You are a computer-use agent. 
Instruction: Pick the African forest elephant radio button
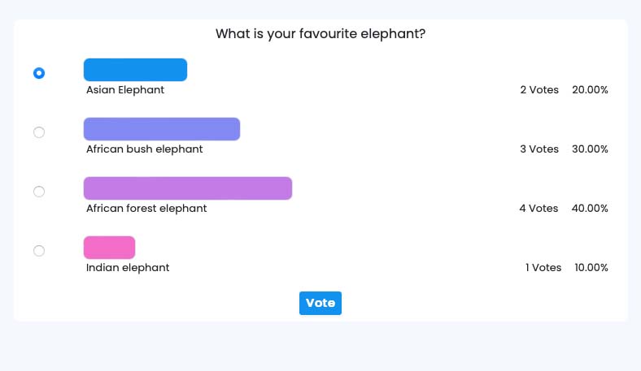[x=39, y=192]
